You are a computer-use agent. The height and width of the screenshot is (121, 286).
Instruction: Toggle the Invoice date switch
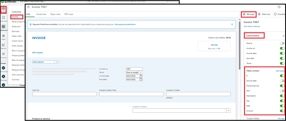click(282, 53)
